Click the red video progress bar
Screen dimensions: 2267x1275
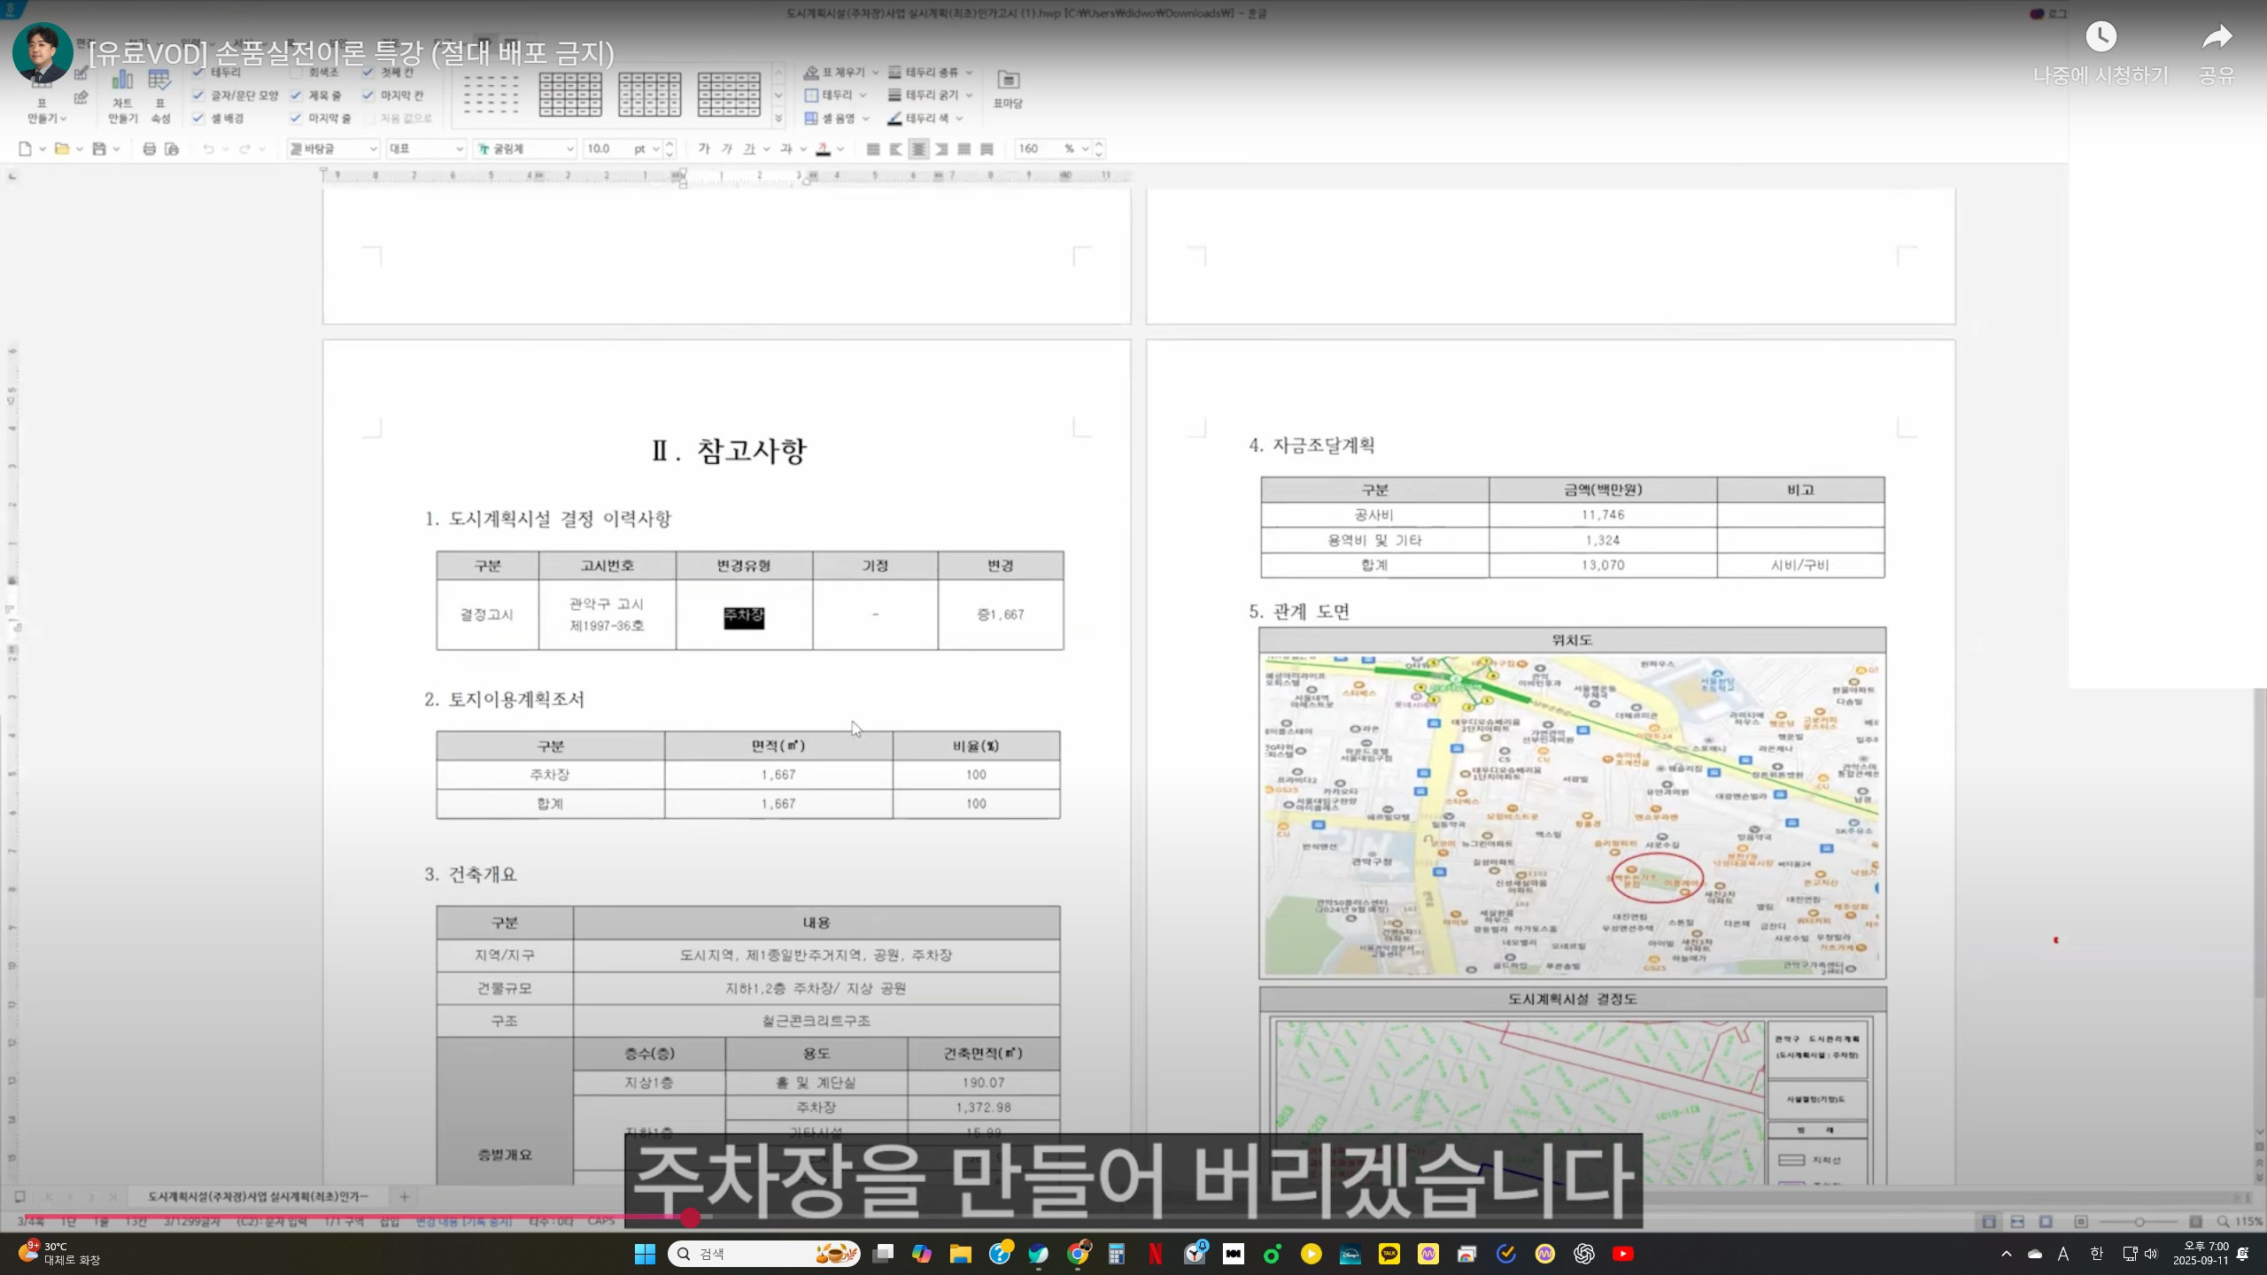click(354, 1217)
